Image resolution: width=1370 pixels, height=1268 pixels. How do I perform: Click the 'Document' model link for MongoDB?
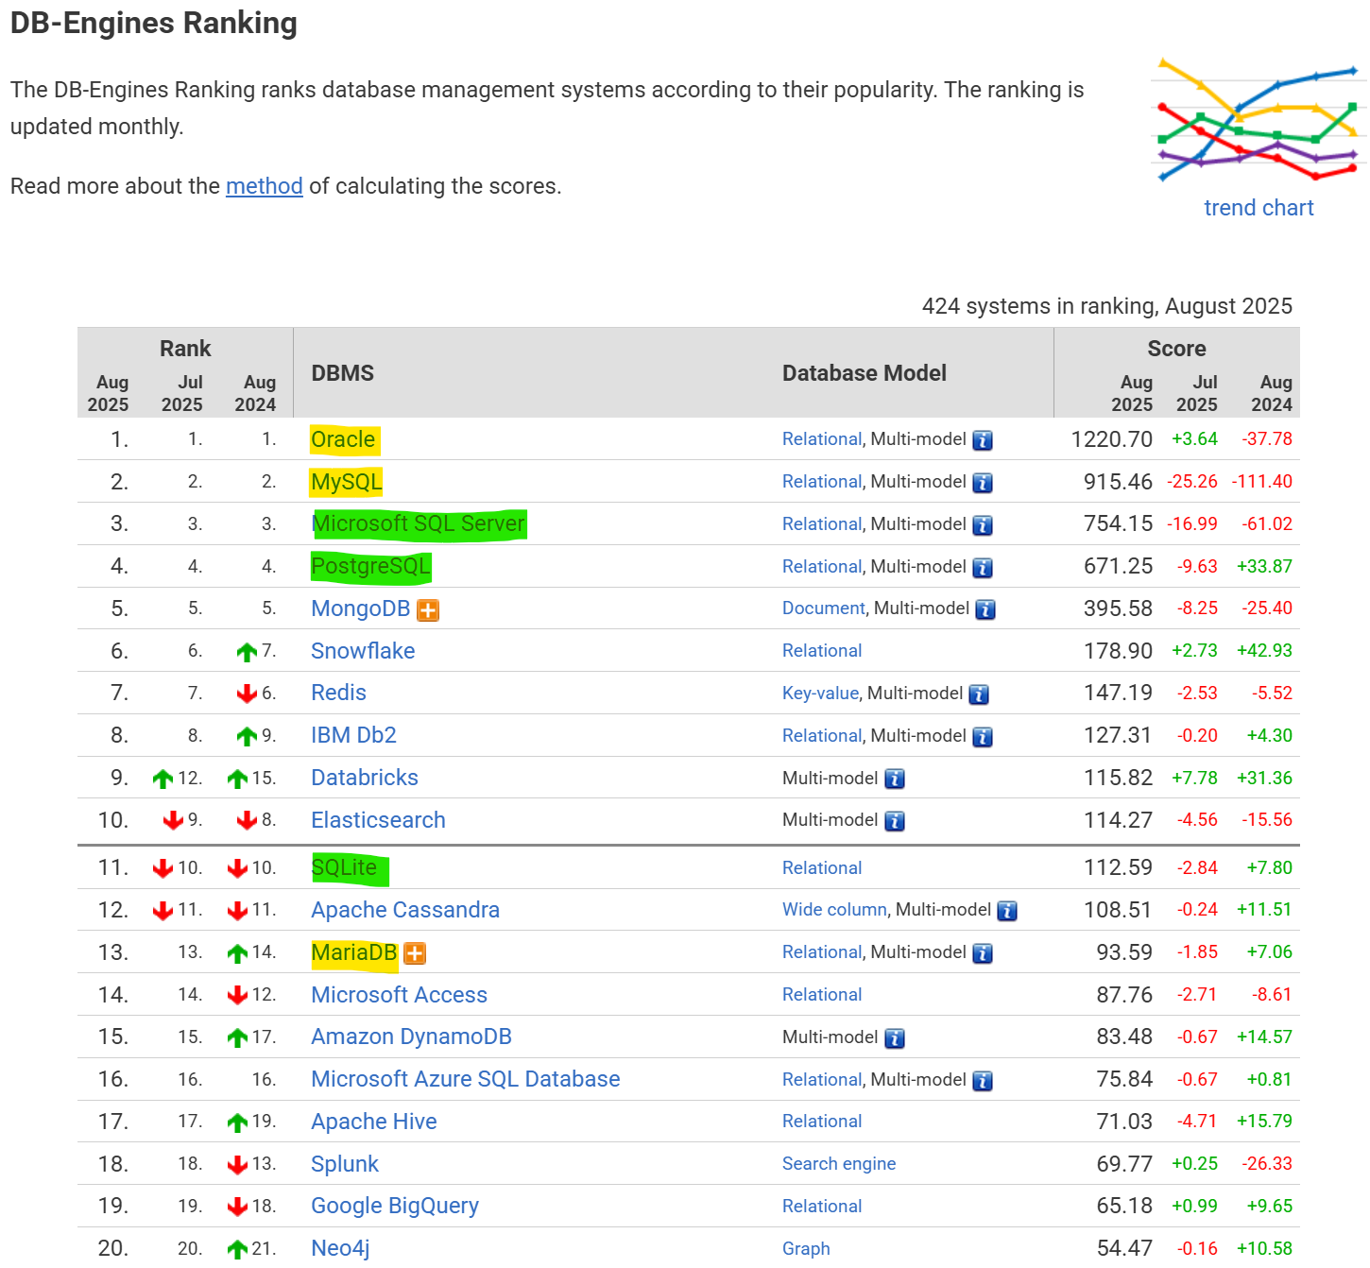tap(823, 608)
